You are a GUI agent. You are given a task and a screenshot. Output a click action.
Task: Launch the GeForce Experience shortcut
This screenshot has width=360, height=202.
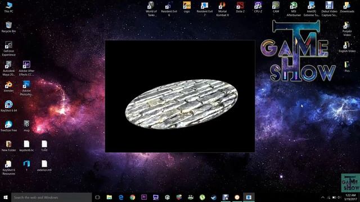point(9,49)
